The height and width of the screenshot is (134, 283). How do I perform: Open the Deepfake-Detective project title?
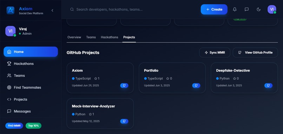click(x=233, y=71)
